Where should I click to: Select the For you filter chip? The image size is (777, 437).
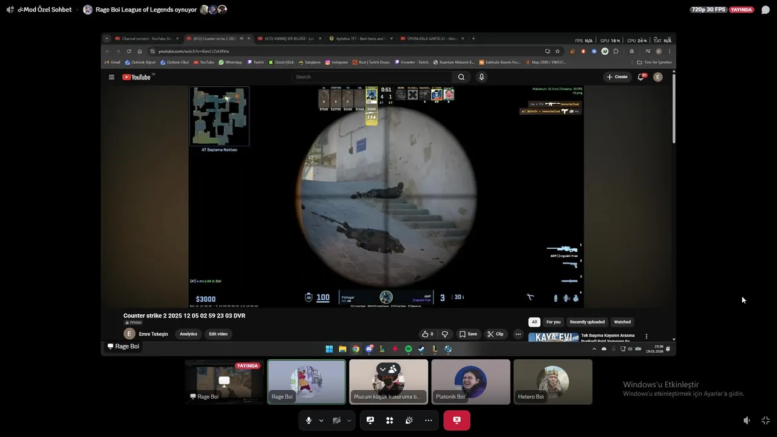553,322
